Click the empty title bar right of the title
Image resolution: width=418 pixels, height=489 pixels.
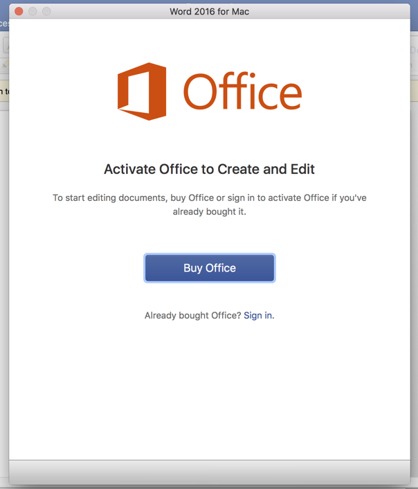pyautogui.click(x=332, y=11)
